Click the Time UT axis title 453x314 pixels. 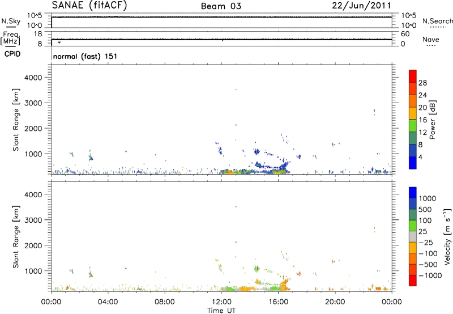[221, 311]
